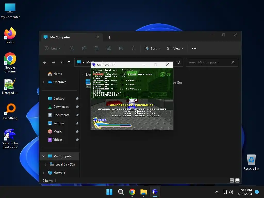
Task: Launch Firefox from the desktop
Action: pyautogui.click(x=10, y=36)
